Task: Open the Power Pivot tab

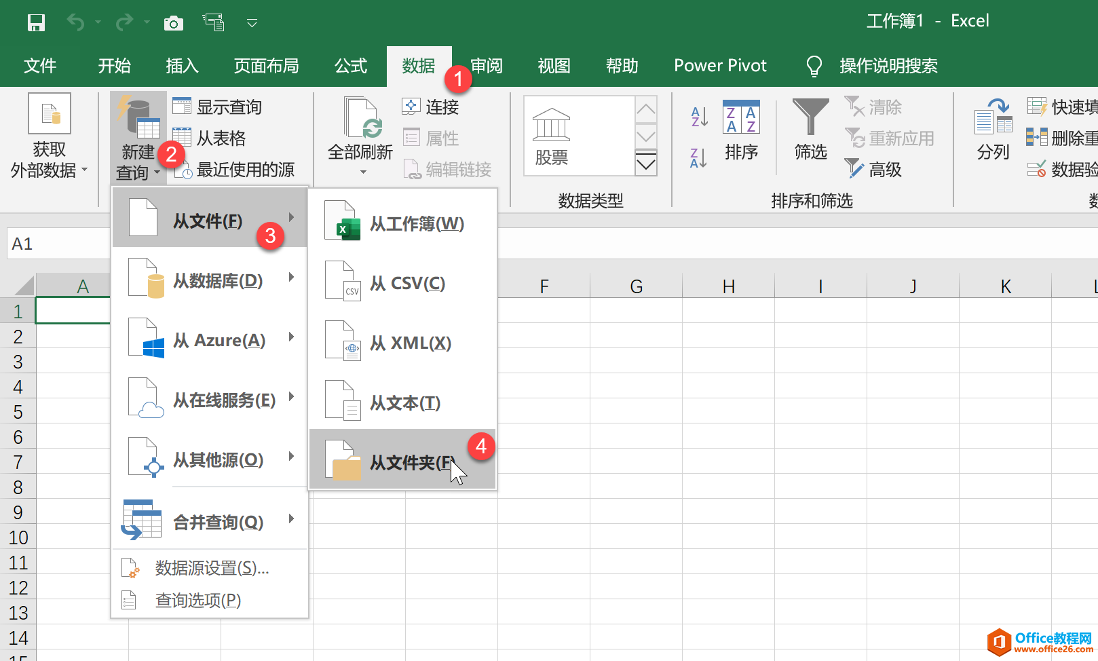Action: (x=720, y=66)
